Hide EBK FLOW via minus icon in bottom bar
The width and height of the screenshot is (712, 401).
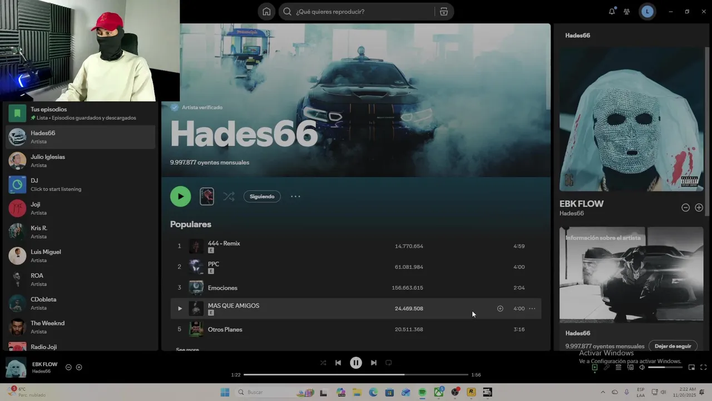68,367
